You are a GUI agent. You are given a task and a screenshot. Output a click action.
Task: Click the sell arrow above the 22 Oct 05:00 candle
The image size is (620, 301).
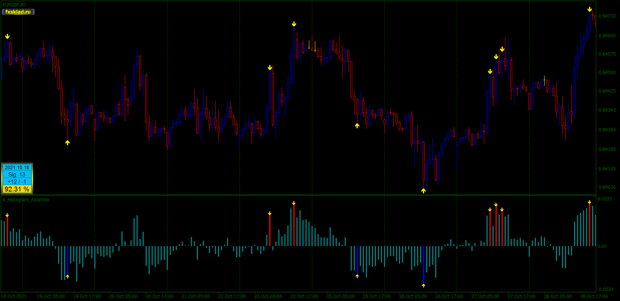pos(270,68)
